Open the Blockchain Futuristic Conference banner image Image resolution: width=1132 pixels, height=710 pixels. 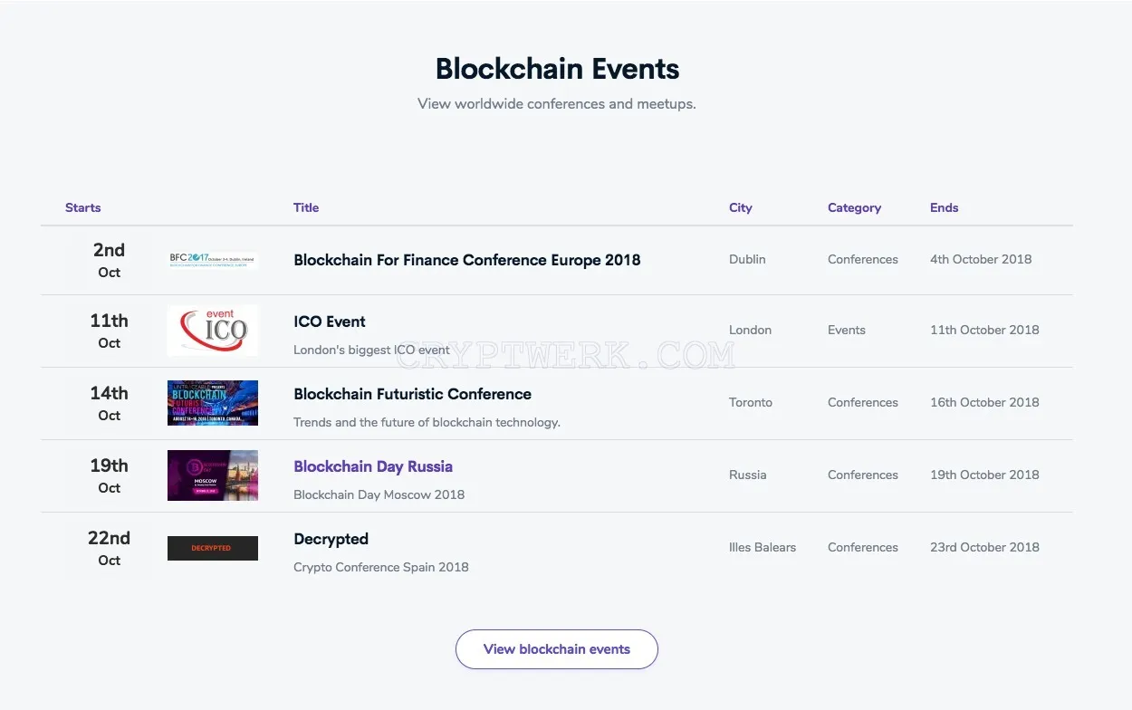[213, 403]
